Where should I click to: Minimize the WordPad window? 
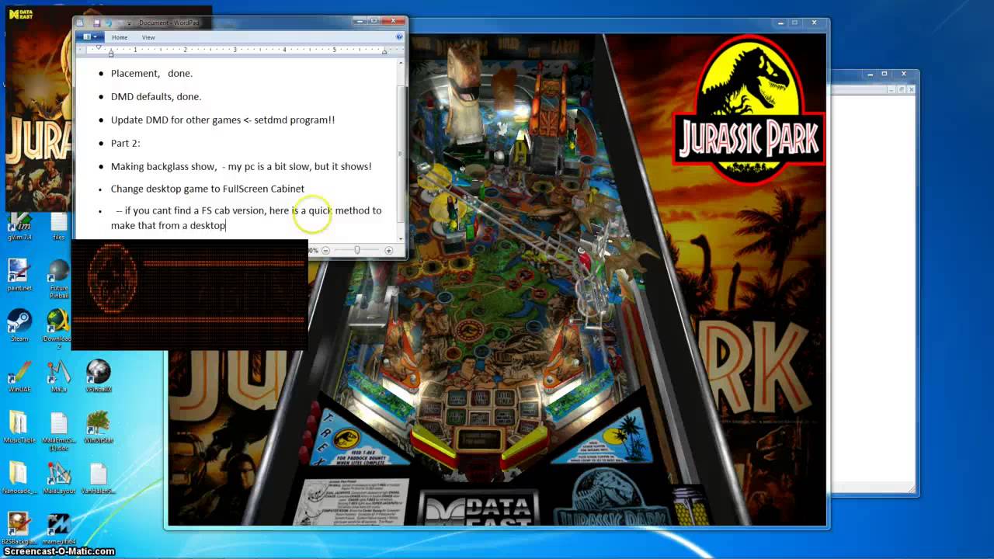tap(360, 21)
